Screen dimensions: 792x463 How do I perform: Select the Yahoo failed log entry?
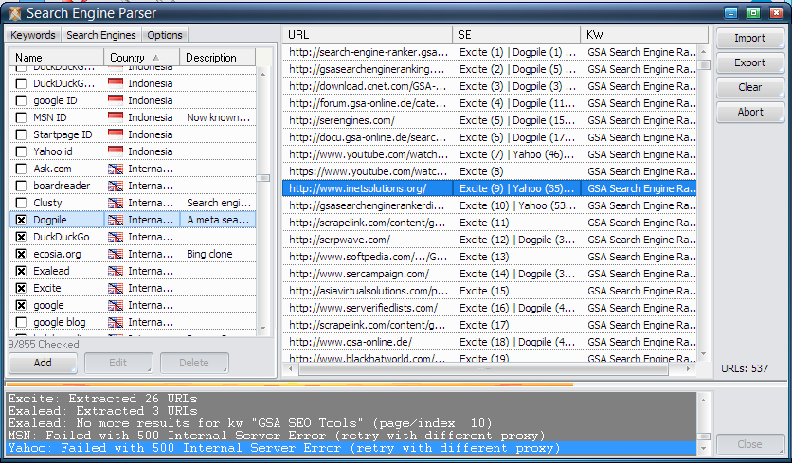(x=284, y=448)
